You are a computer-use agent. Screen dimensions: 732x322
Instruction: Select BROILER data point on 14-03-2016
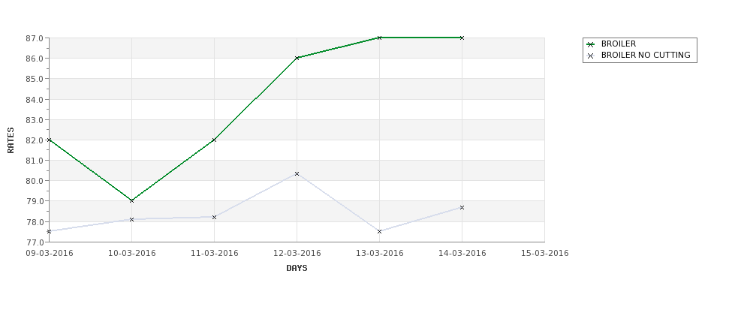pyautogui.click(x=462, y=38)
